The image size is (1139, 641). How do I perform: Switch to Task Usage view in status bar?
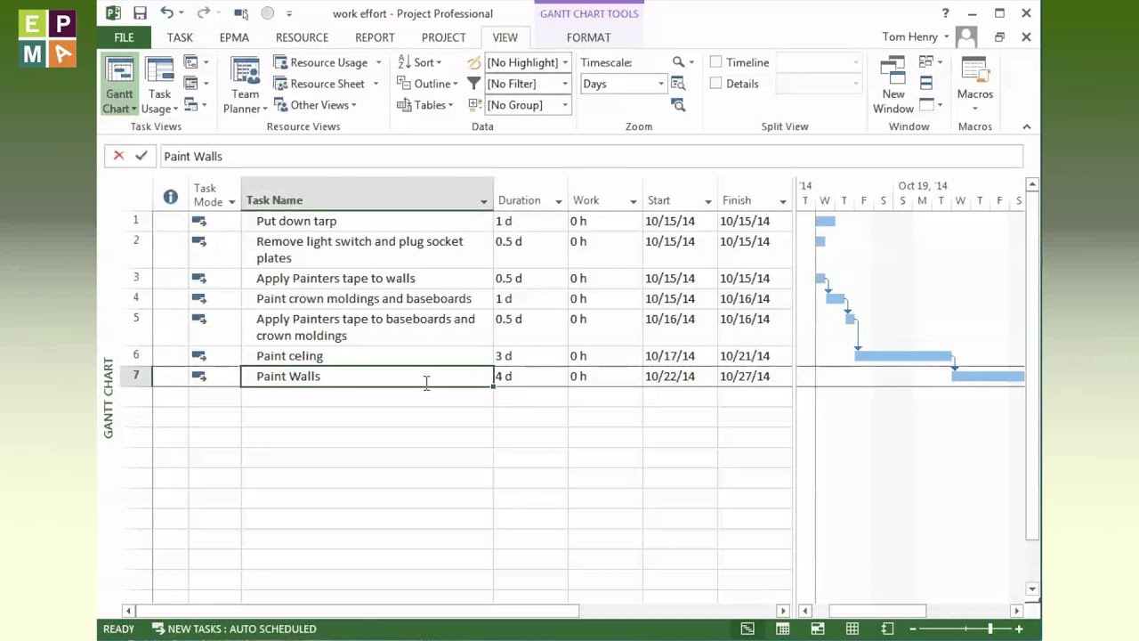tap(782, 629)
